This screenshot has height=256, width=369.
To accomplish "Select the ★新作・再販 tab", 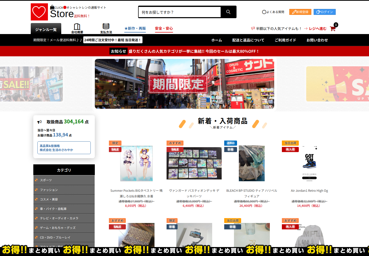I will 135,28.
